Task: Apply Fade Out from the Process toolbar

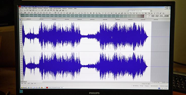Action: (82, 13)
